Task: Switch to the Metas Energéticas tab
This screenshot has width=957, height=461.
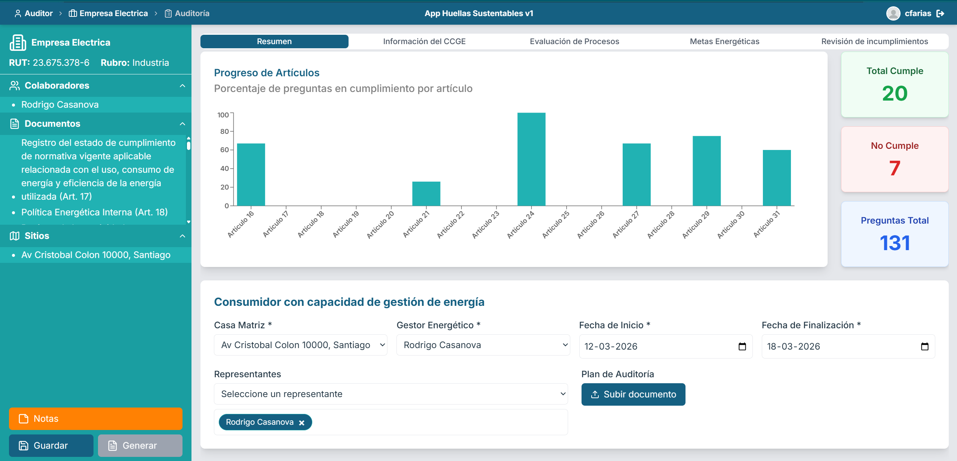Action: (x=724, y=41)
